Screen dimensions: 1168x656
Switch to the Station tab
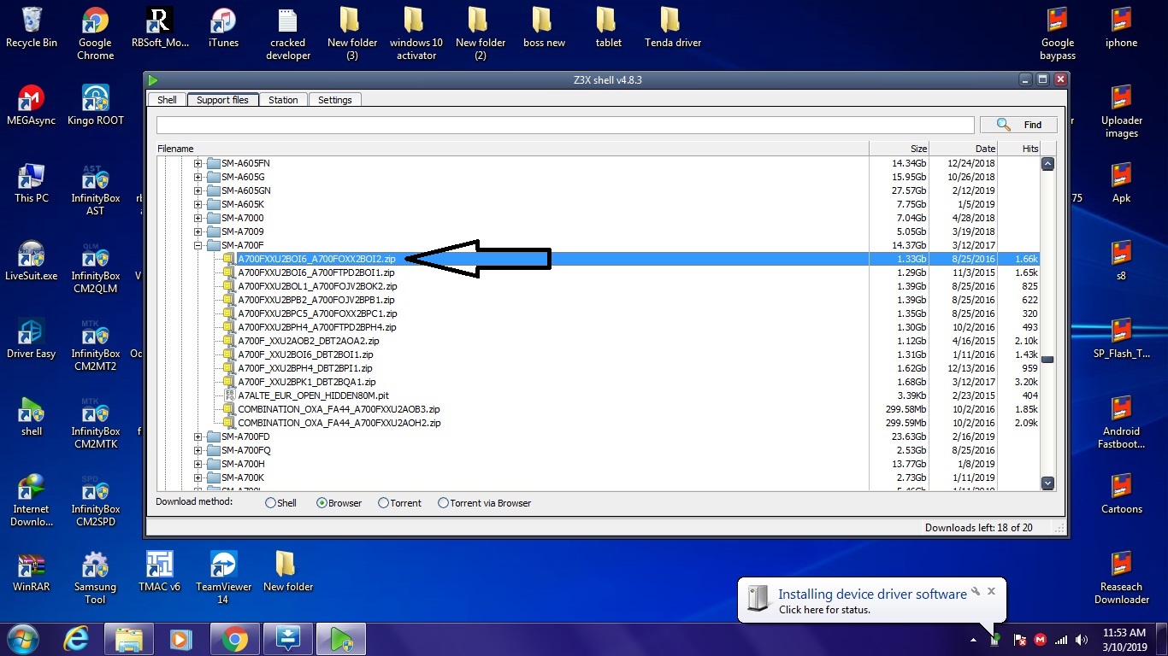[x=283, y=100]
